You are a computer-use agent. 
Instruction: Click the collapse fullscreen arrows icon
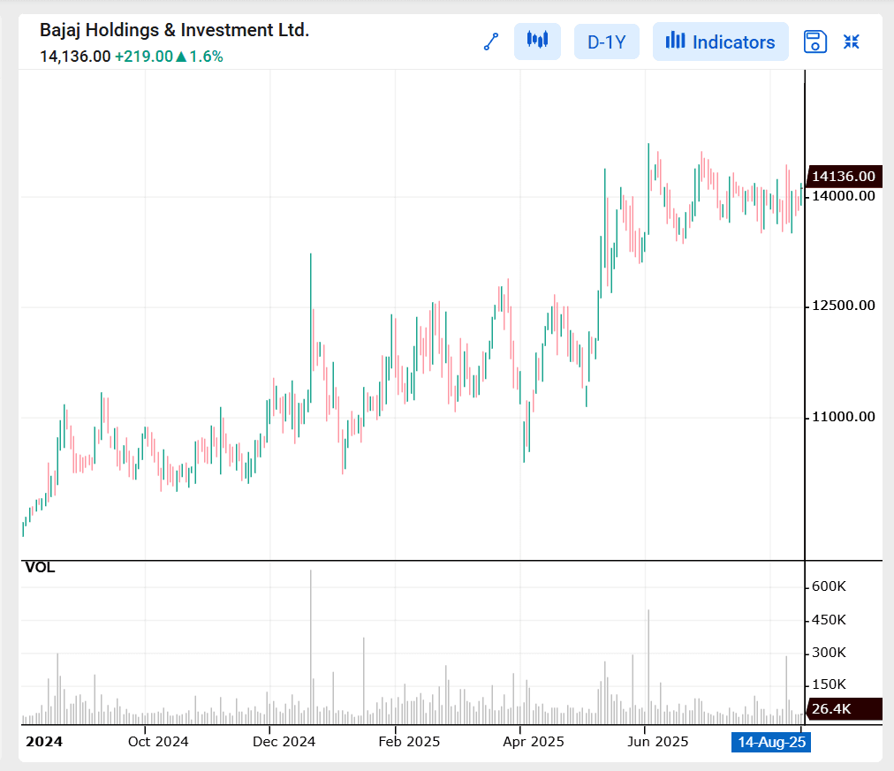[852, 42]
